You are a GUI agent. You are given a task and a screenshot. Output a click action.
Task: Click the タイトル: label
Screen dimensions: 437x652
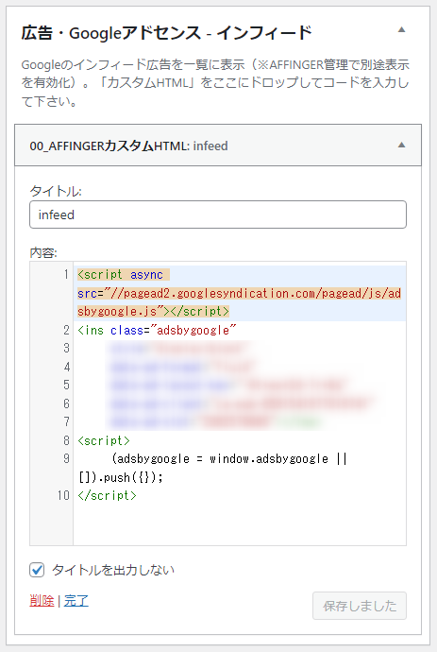[x=56, y=191]
